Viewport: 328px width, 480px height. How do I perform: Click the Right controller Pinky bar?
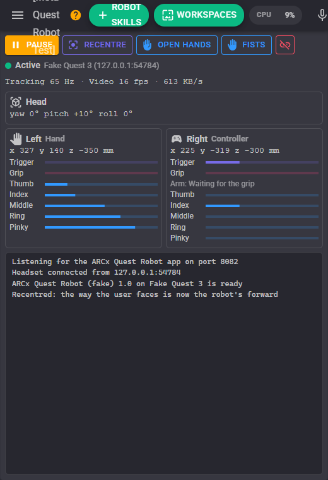pos(262,238)
